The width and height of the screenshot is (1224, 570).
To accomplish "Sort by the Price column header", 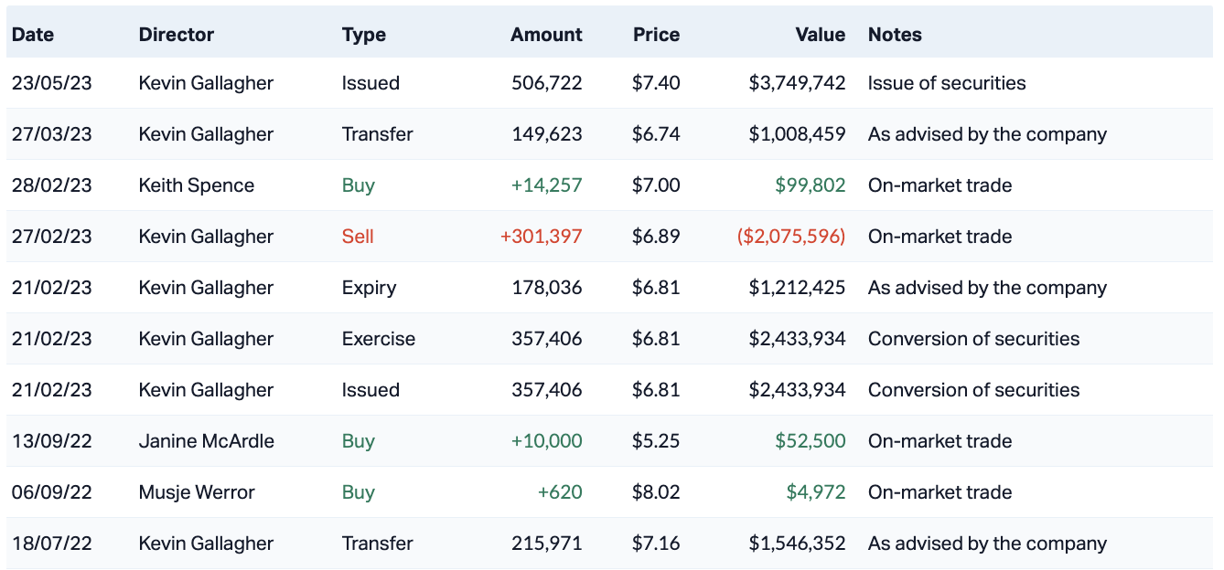I will coord(656,35).
